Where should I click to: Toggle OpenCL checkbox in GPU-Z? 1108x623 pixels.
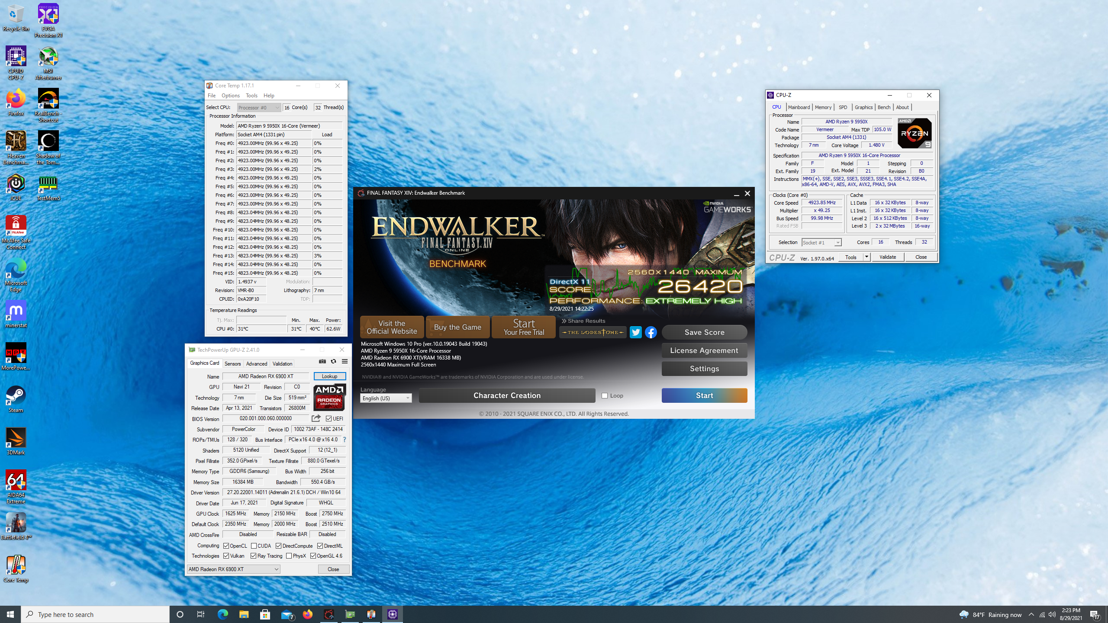(x=226, y=546)
